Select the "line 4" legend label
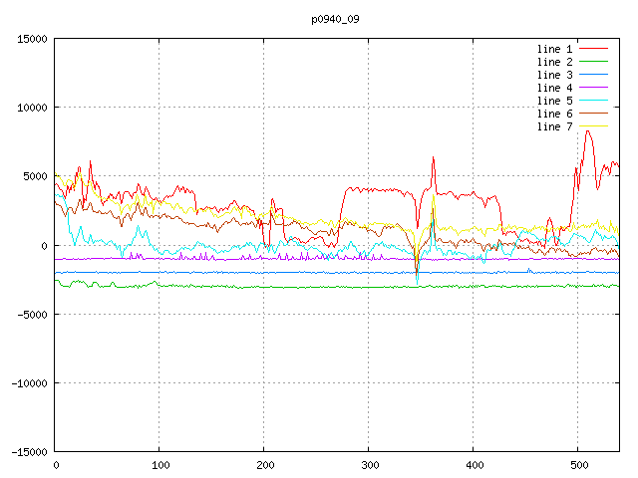 click(555, 88)
